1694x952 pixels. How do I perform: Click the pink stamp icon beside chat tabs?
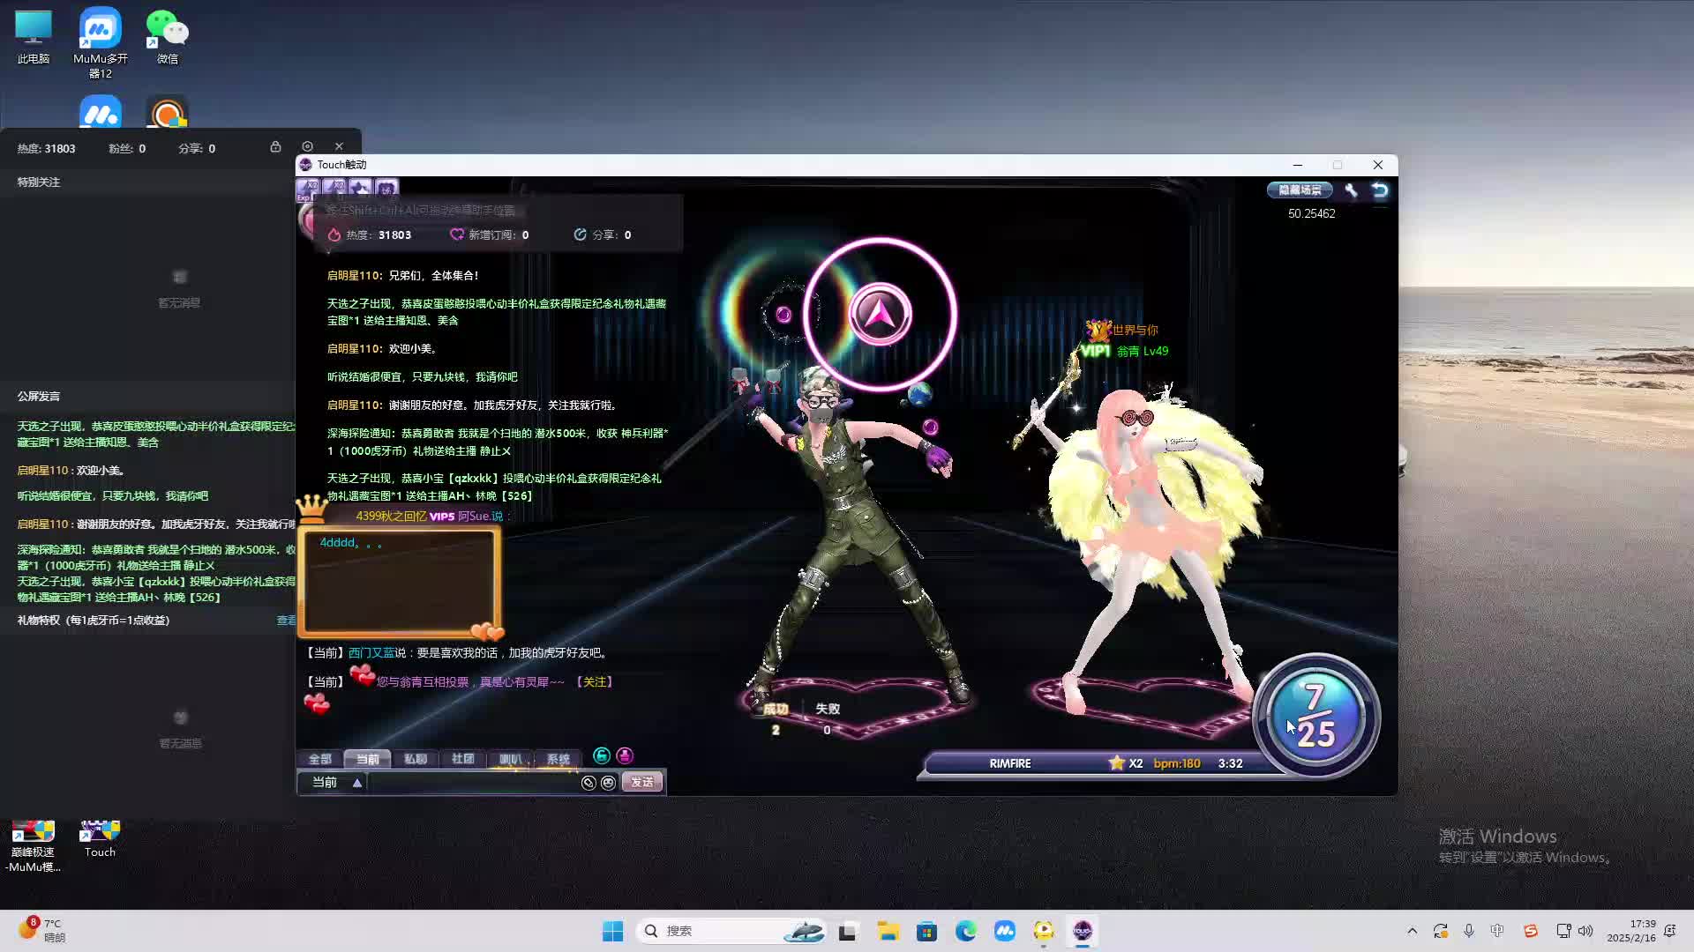tap(625, 756)
